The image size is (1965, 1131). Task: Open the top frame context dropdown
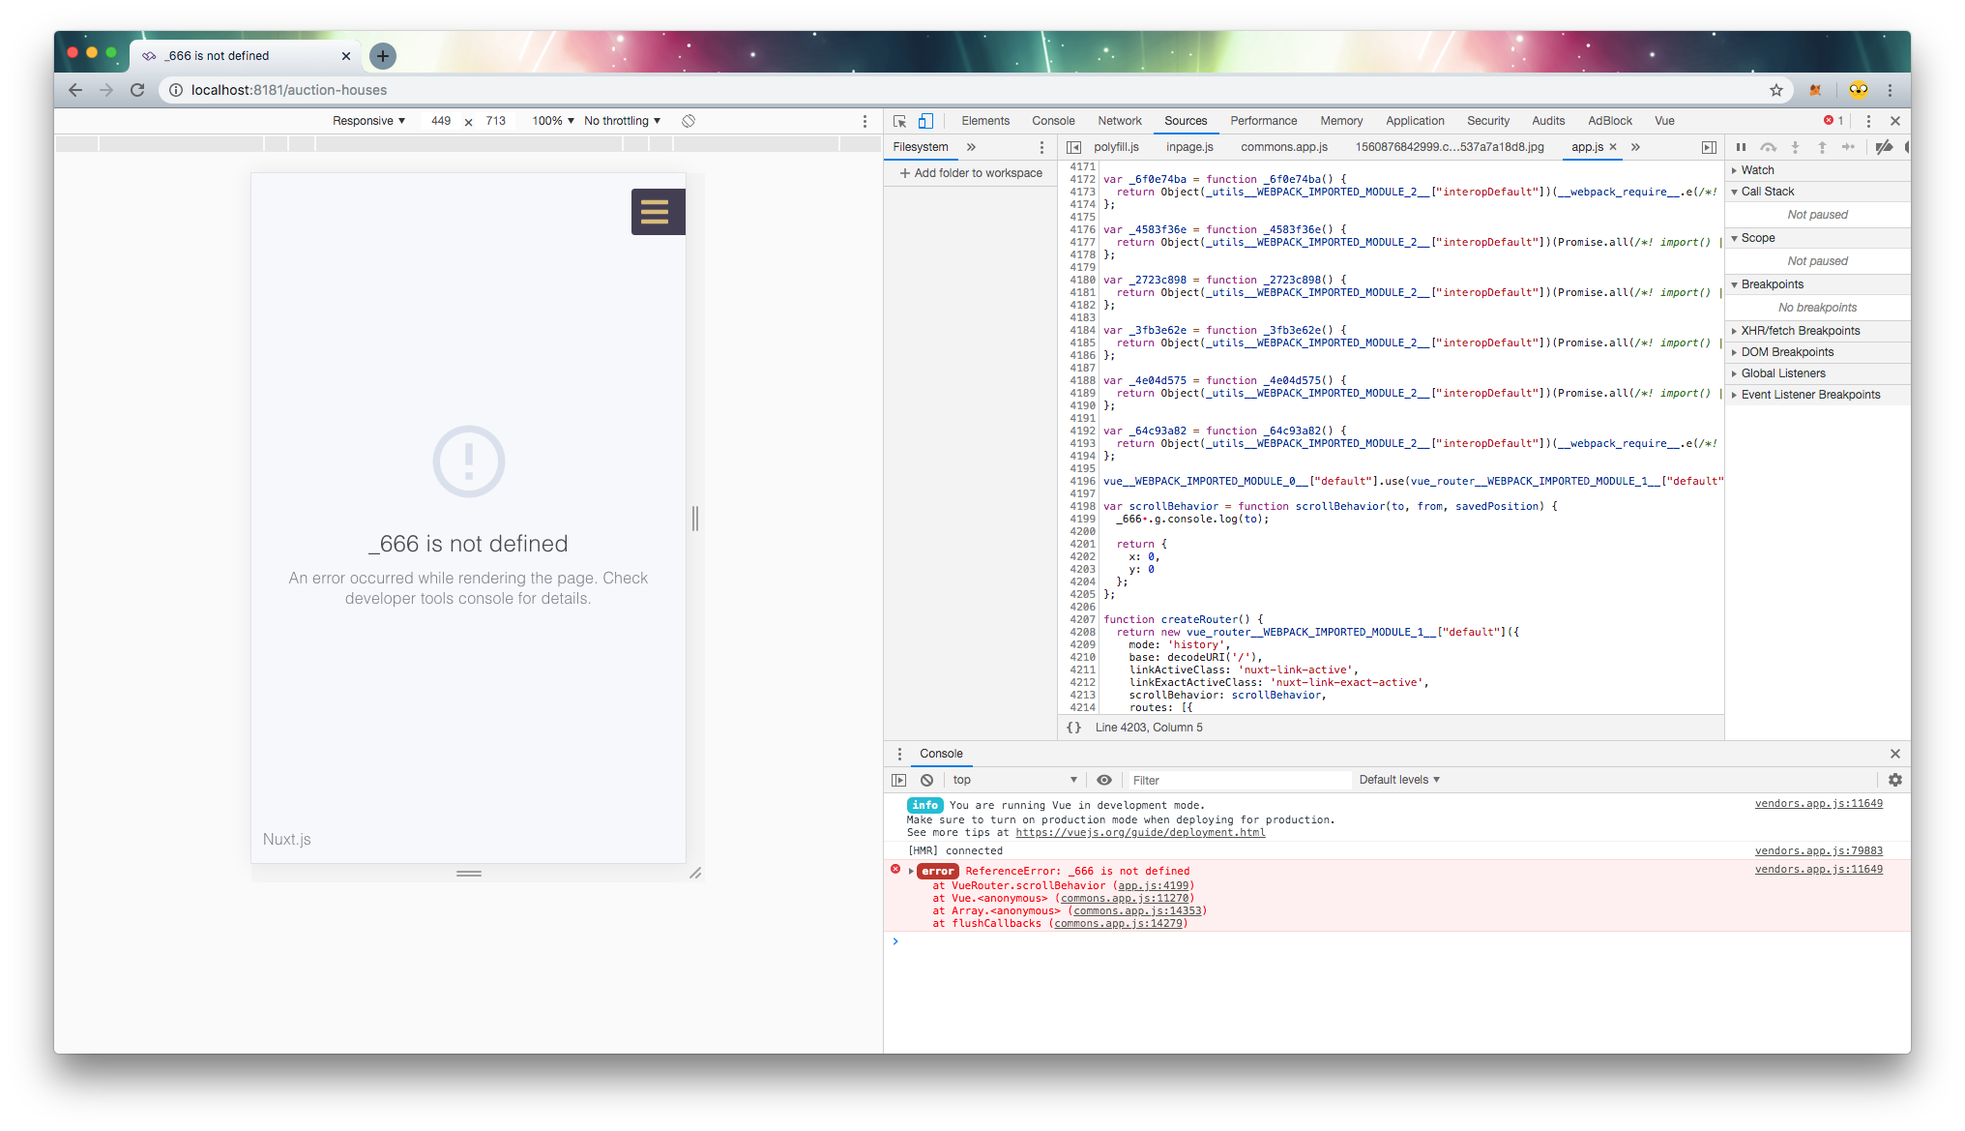coord(1012,780)
